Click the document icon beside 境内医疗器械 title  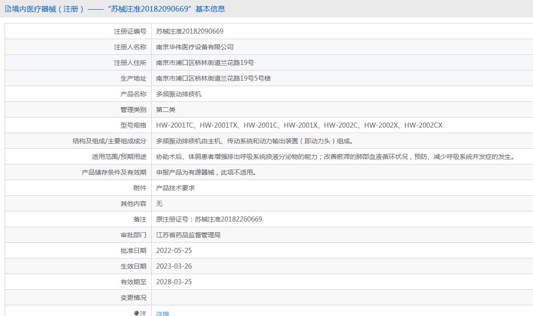(x=8, y=9)
